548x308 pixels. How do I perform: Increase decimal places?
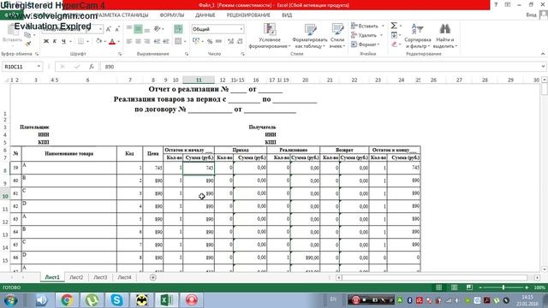pyautogui.click(x=230, y=42)
